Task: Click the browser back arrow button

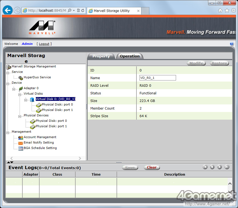Action: [x=8, y=11]
